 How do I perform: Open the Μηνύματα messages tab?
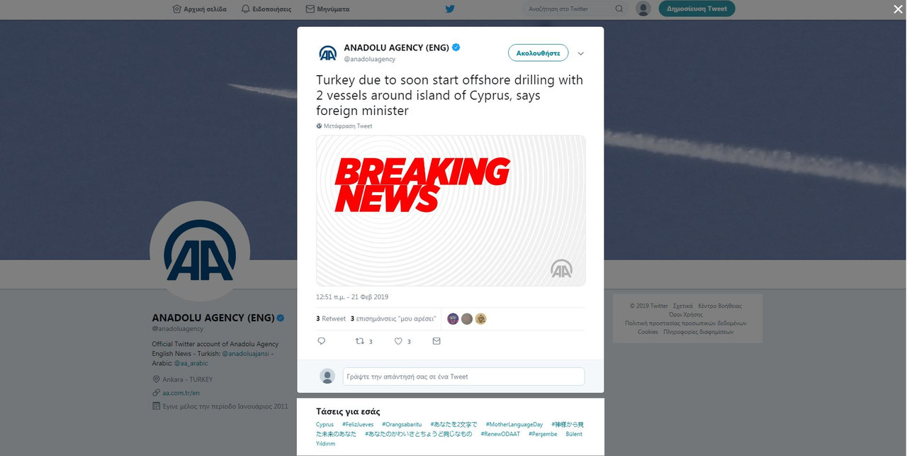pos(327,9)
